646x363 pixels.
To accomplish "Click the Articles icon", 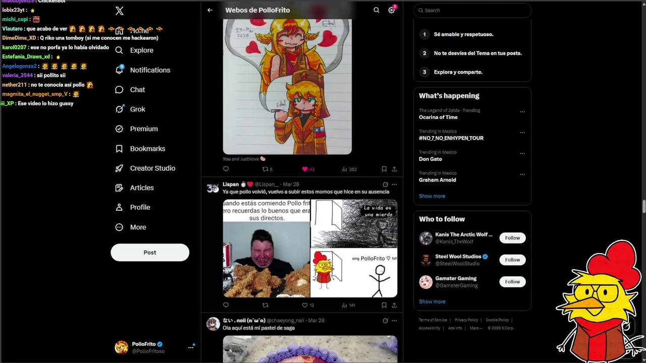I will pos(119,188).
